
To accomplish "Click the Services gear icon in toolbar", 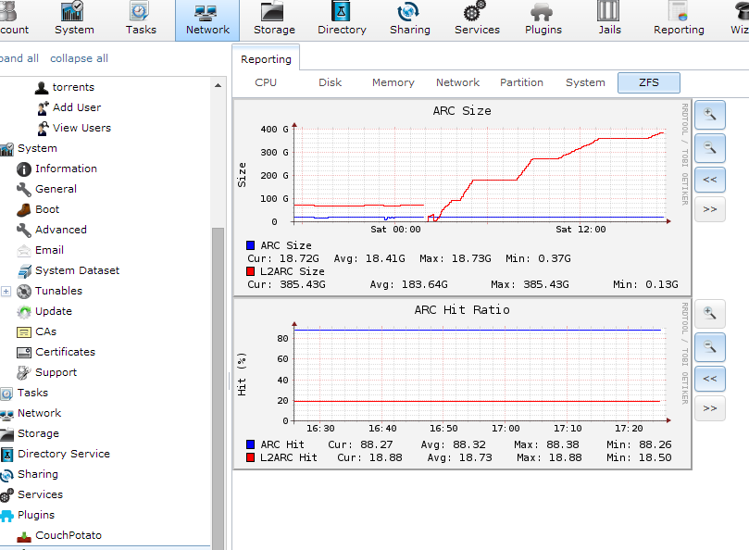I will tap(477, 19).
